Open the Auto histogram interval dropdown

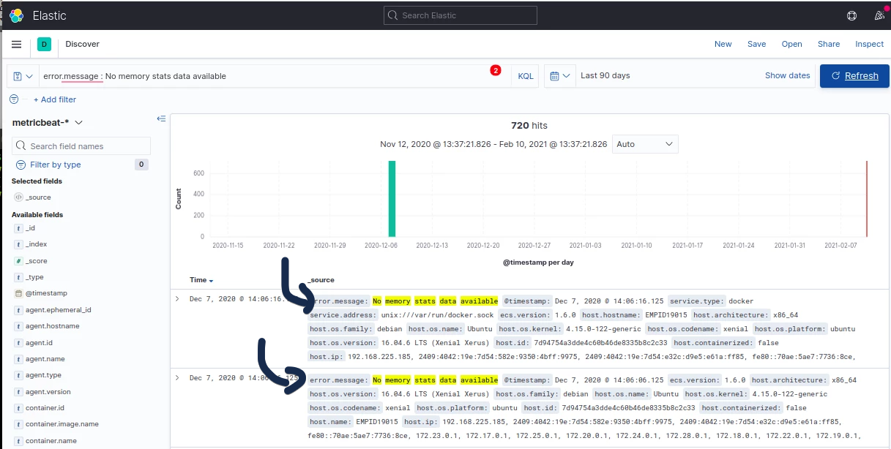click(x=644, y=144)
